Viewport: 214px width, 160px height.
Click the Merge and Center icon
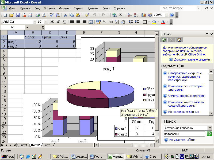point(91,22)
